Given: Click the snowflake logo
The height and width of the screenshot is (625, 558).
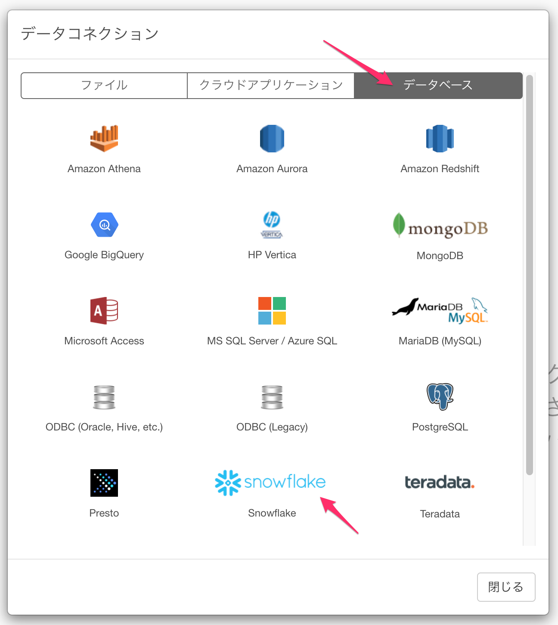Looking at the screenshot, I should [270, 483].
